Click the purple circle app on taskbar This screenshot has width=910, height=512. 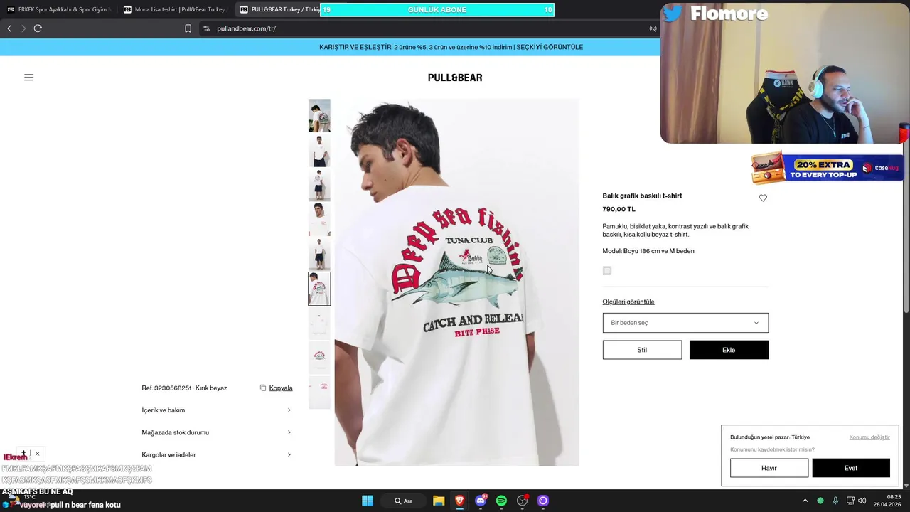pyautogui.click(x=543, y=501)
